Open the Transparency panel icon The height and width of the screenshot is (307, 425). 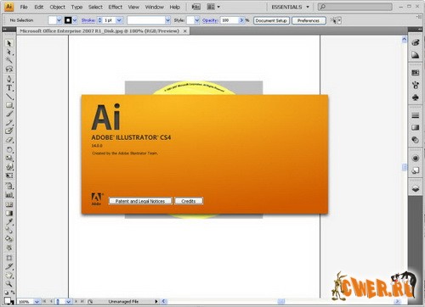[x=416, y=140]
